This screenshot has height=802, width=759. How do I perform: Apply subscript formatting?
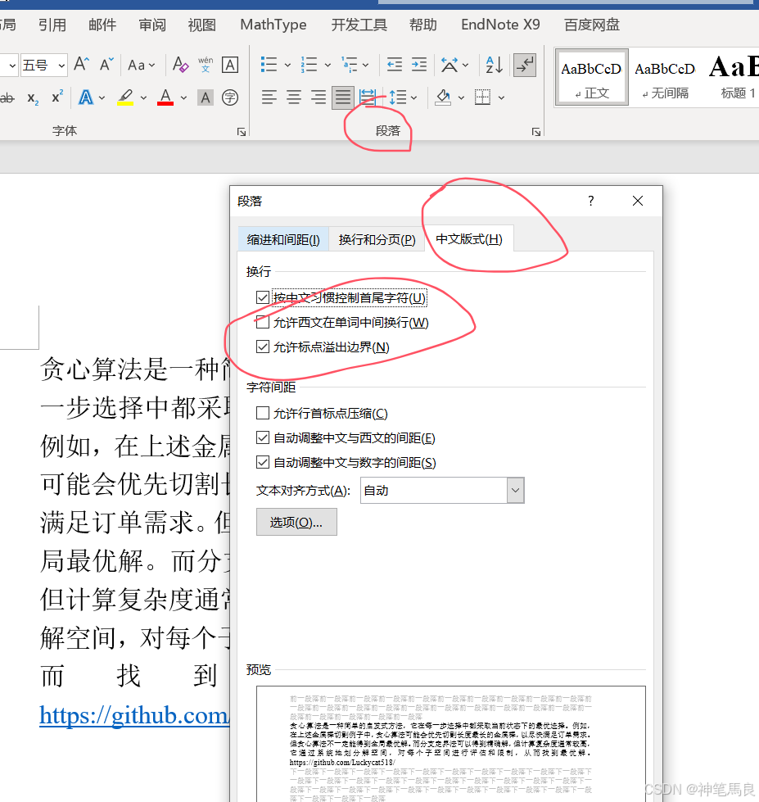pyautogui.click(x=33, y=97)
